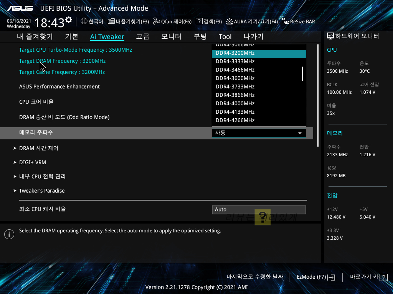
Task: Switch to the 기본 tab
Action: (72, 36)
